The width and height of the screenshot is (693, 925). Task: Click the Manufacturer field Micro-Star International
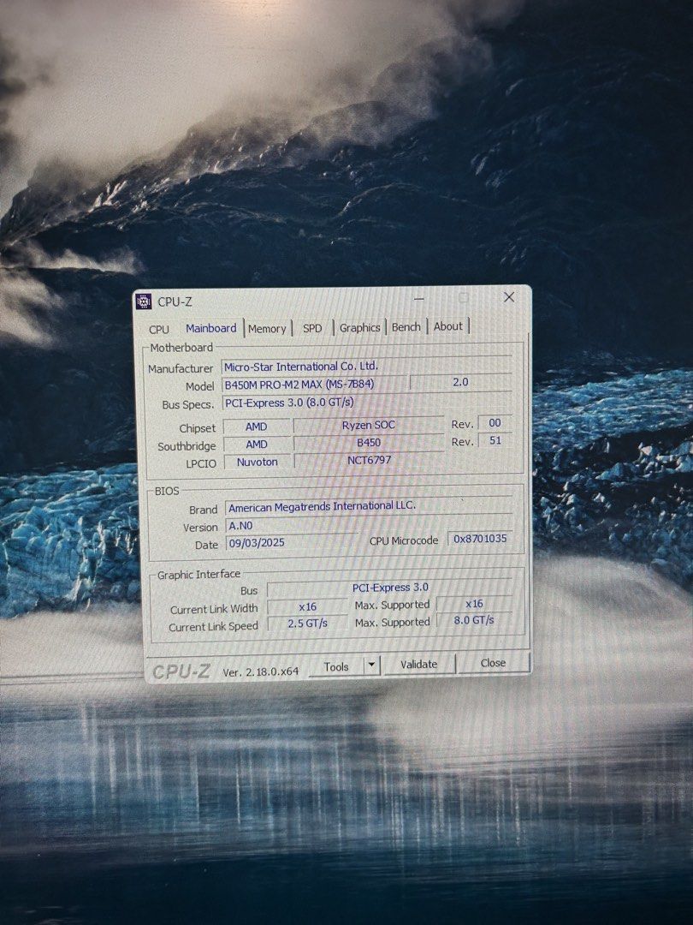coord(366,367)
